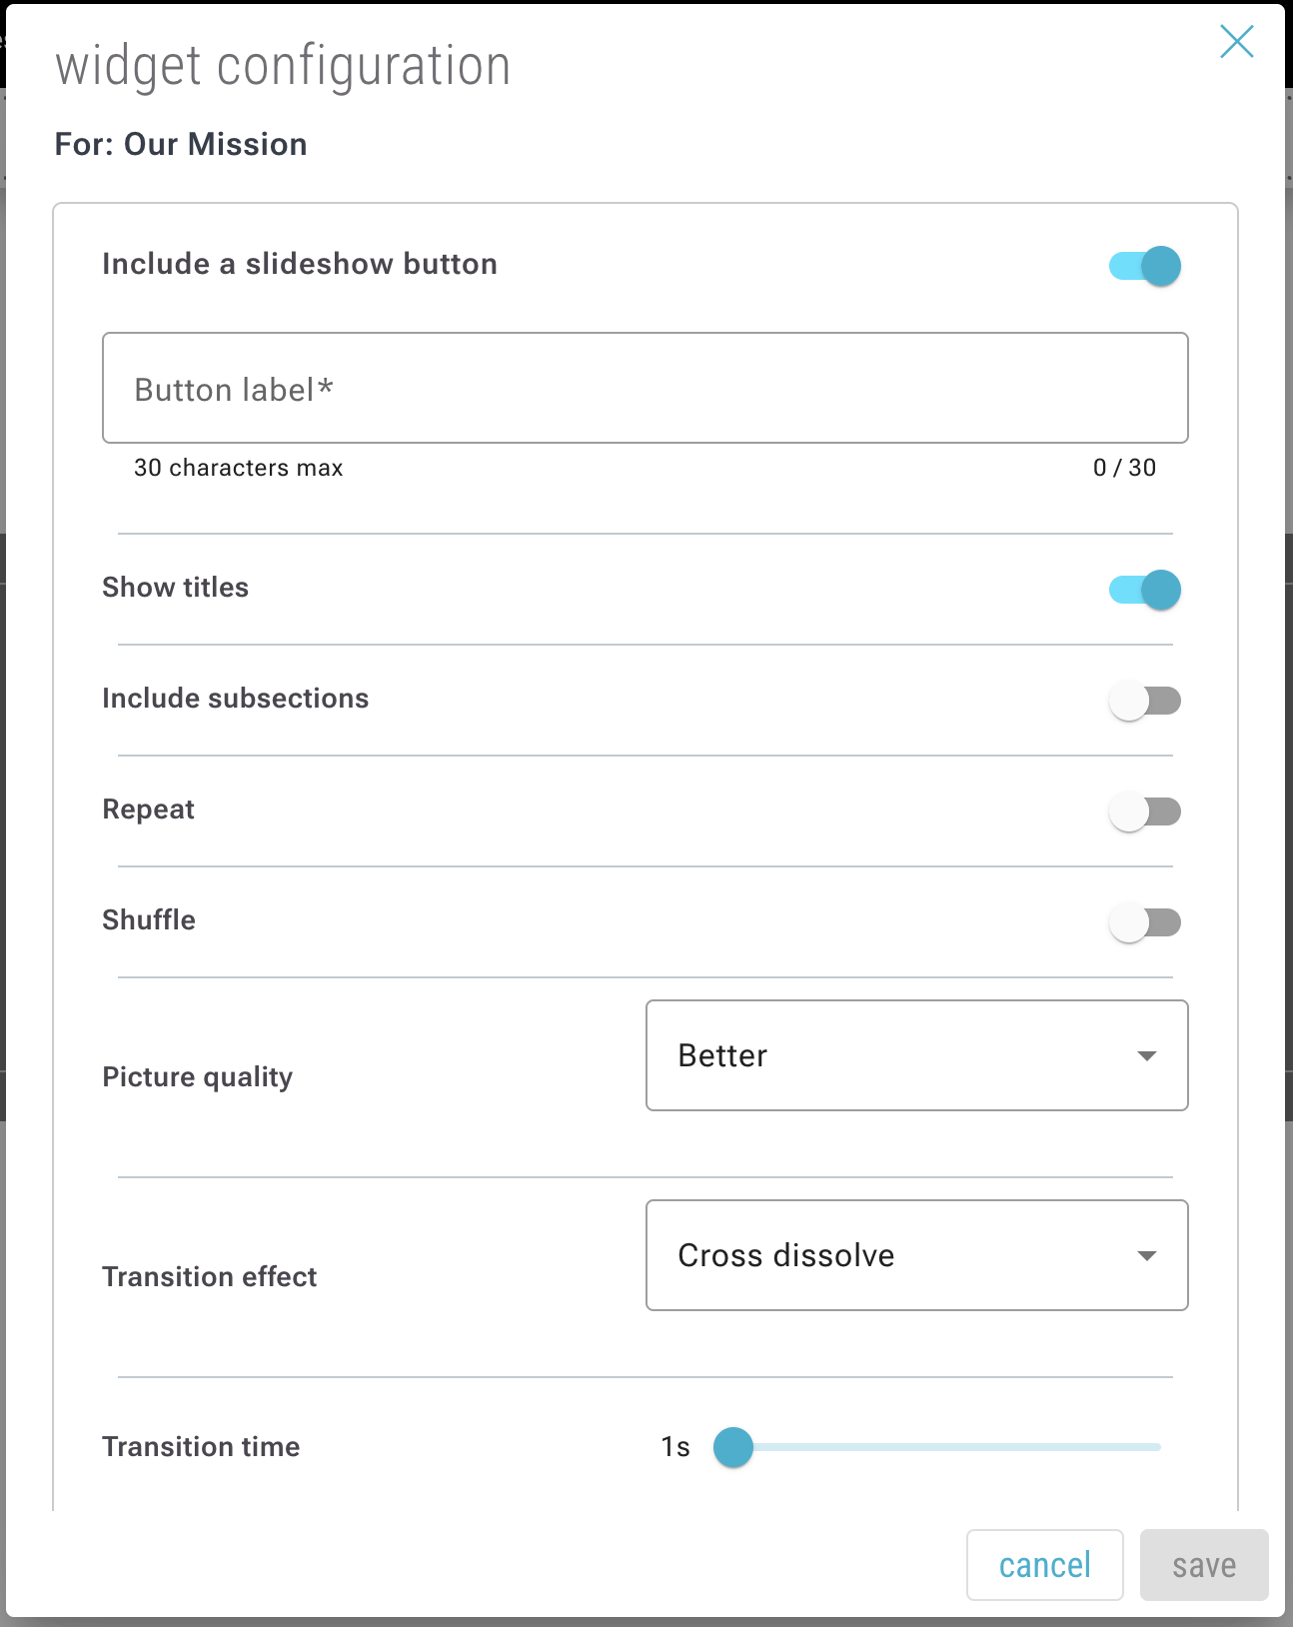Enable the Include subsections toggle

coord(1145,701)
